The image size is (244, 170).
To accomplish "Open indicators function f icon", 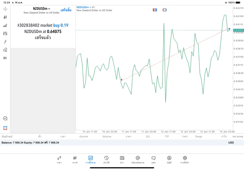I will point(5,41).
